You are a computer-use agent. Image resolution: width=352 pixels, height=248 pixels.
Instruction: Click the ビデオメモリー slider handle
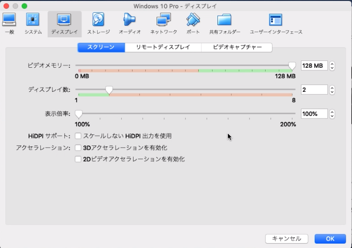click(292, 66)
